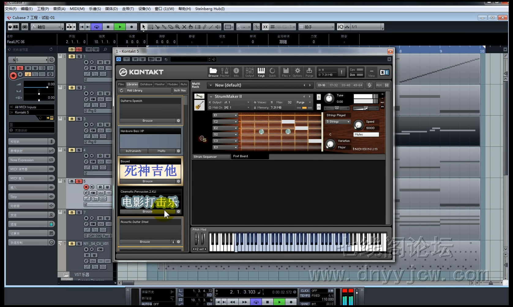Toggle cycle loop in top transport
The width and height of the screenshot is (513, 307).
tap(97, 27)
